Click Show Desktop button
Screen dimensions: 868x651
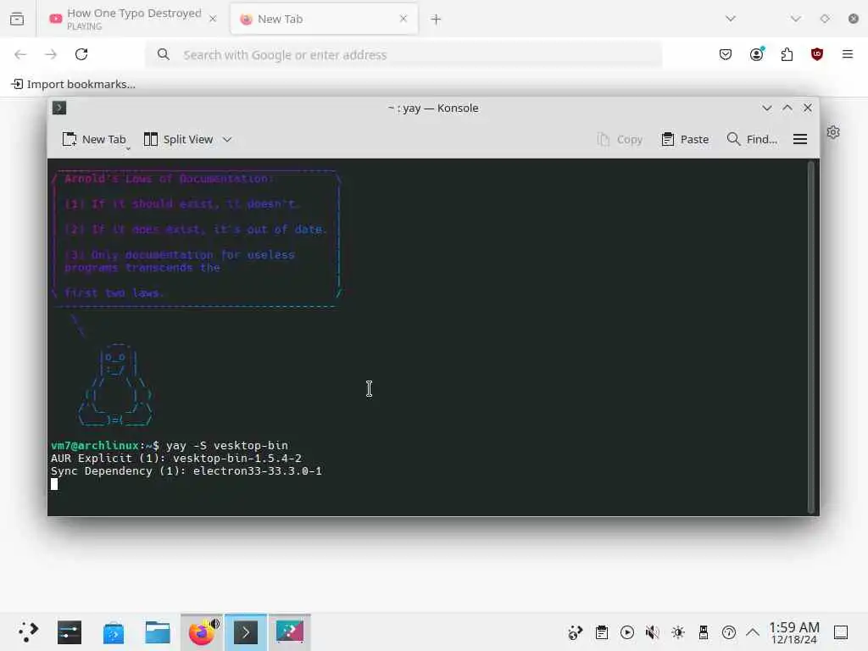pos(841,632)
